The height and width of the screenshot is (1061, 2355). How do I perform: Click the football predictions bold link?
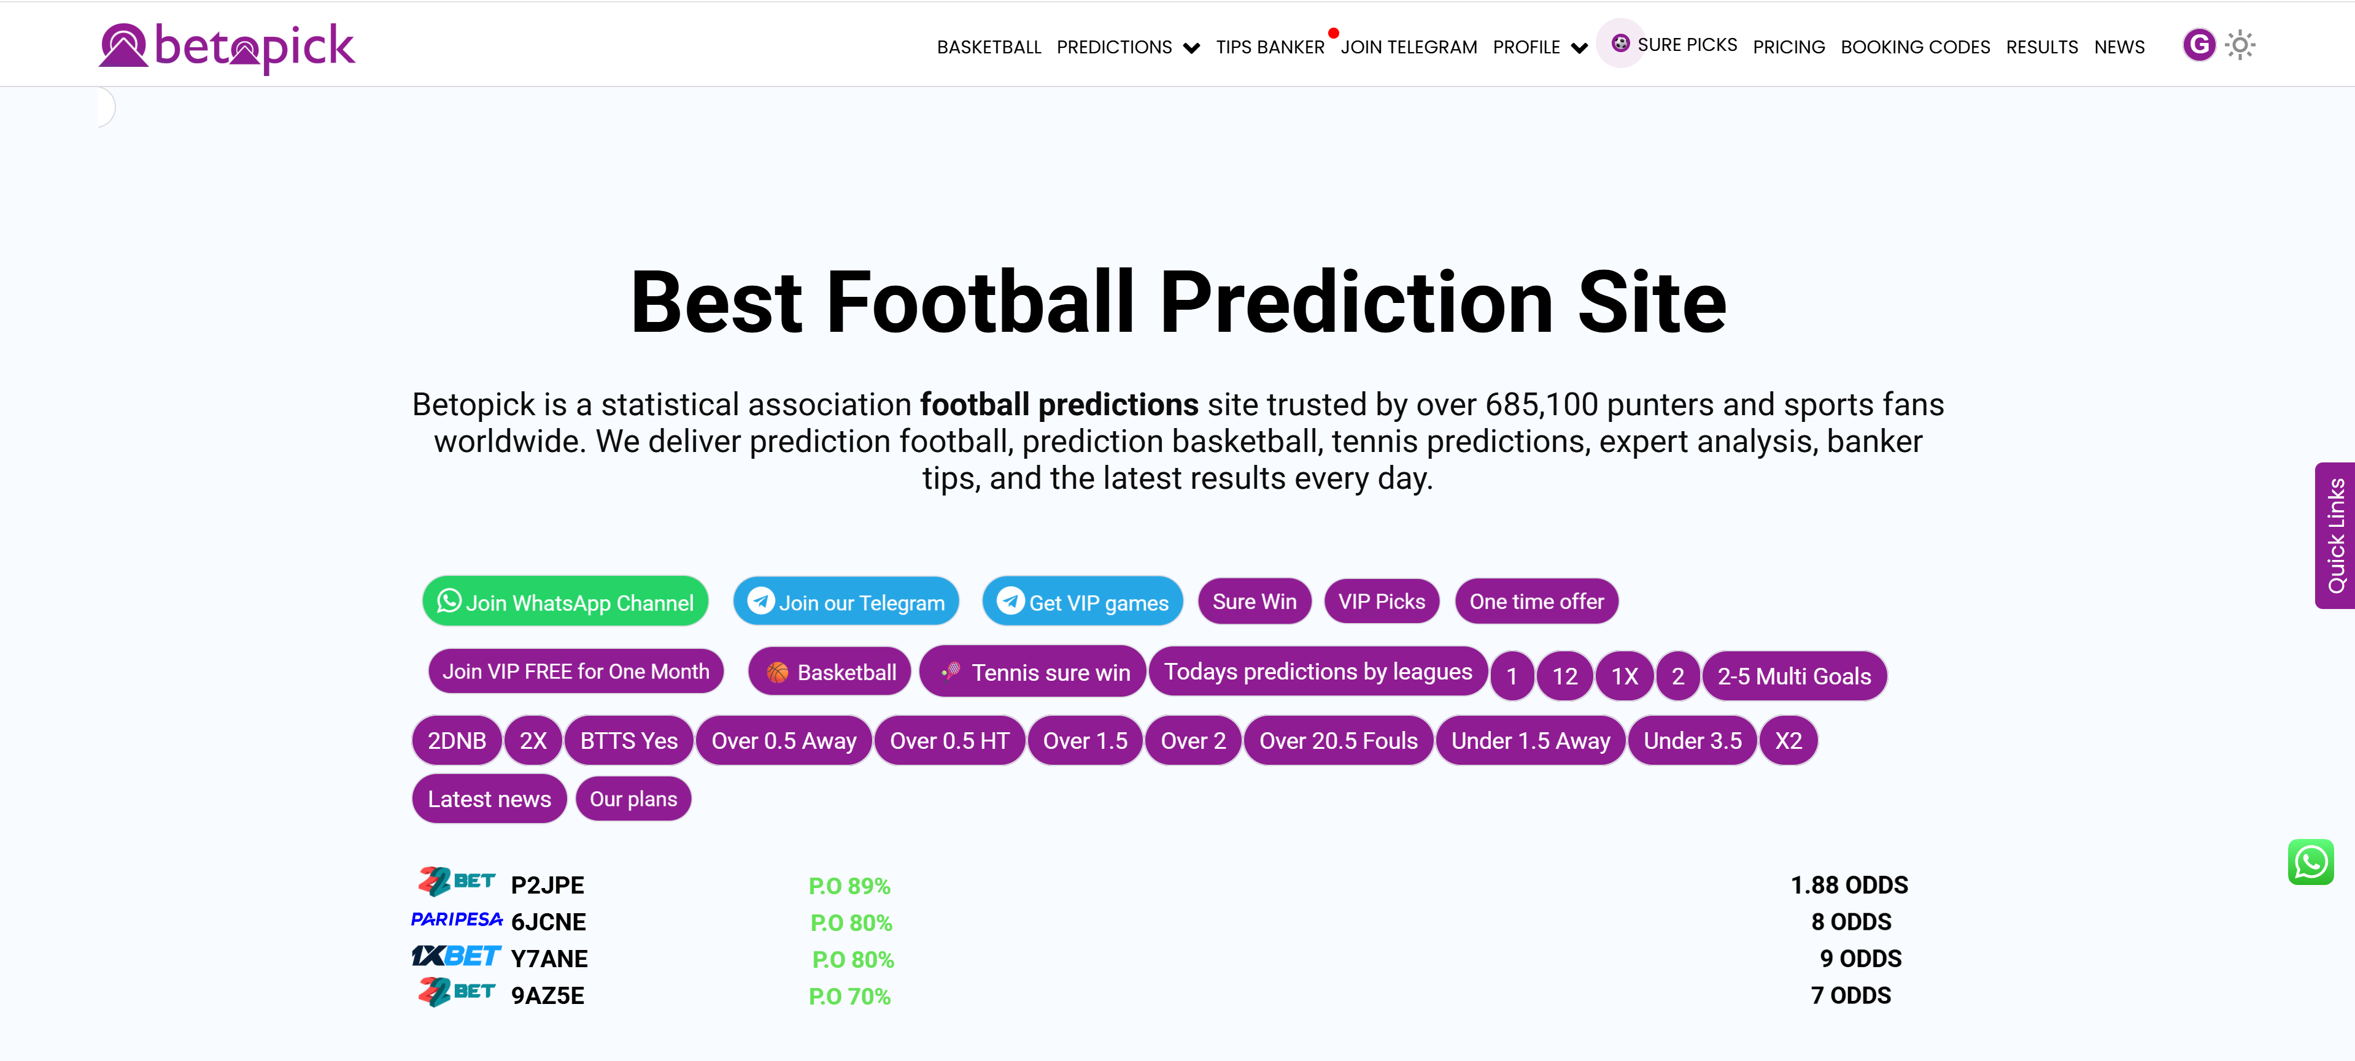coord(1059,405)
